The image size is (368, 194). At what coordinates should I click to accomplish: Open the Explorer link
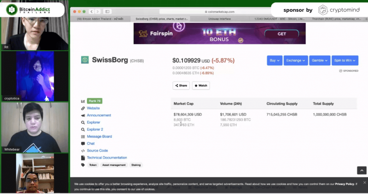(x=93, y=122)
